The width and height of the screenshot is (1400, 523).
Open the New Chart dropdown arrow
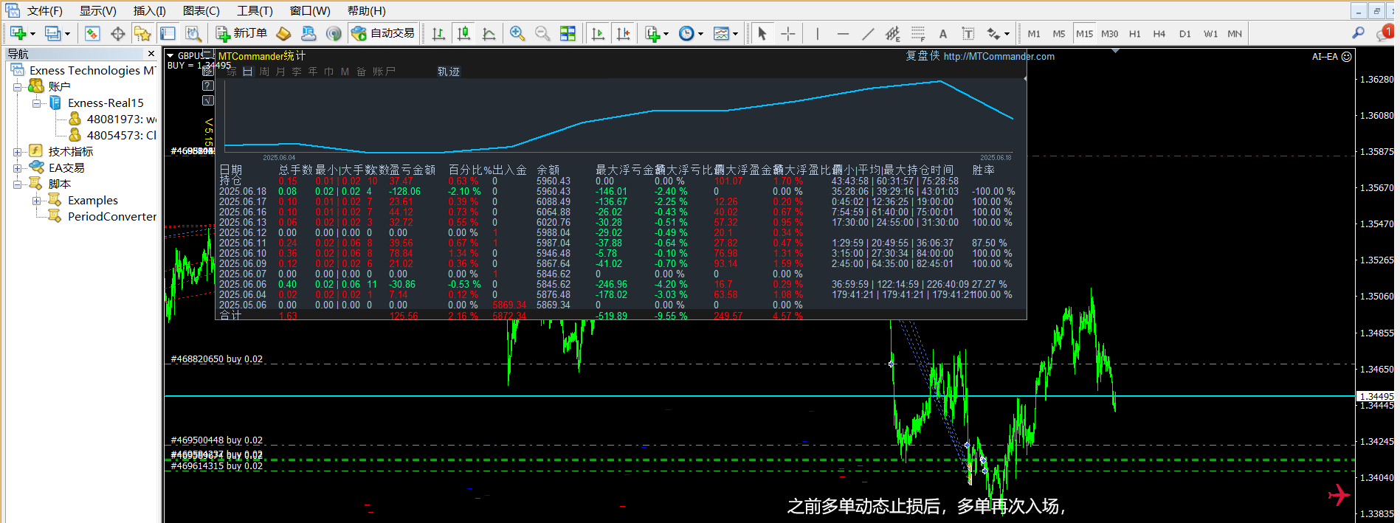32,34
